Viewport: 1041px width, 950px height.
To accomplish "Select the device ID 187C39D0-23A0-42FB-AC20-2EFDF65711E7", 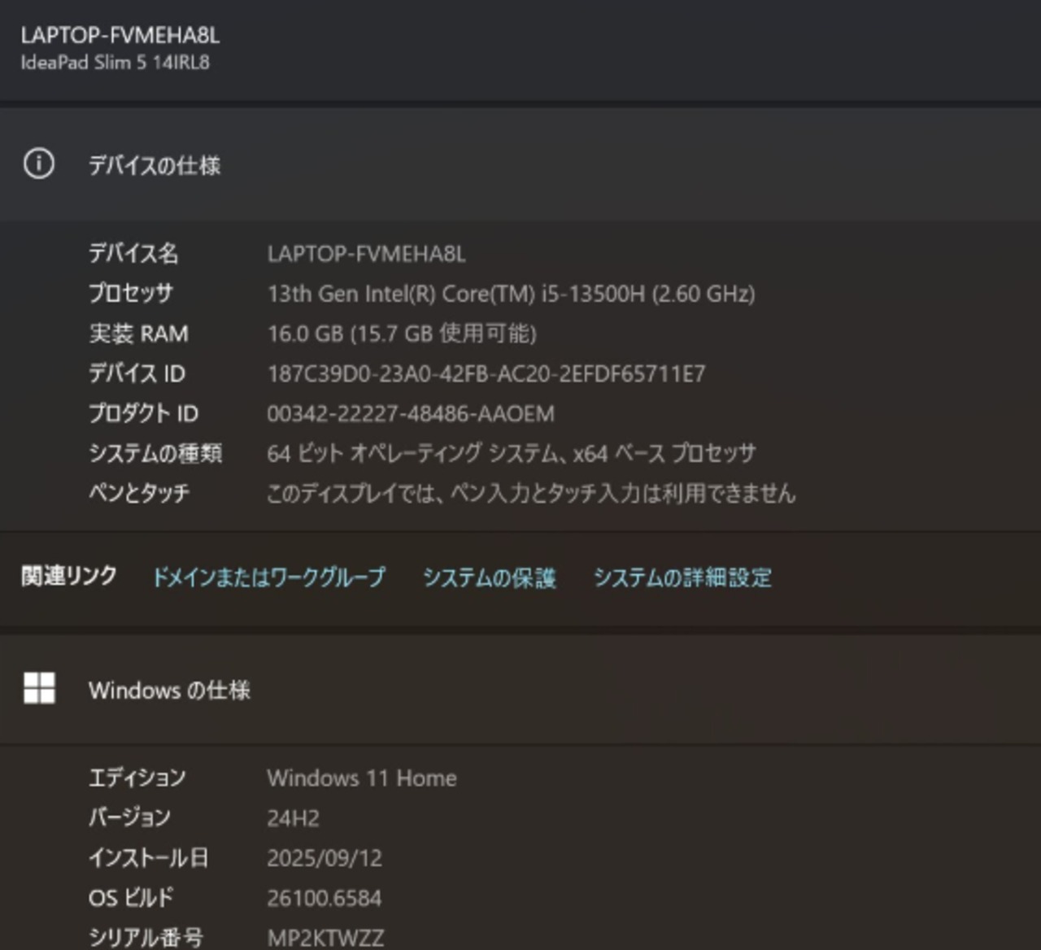I will pyautogui.click(x=486, y=373).
